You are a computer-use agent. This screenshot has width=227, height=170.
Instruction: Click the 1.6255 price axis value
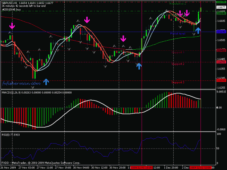click(221, 88)
